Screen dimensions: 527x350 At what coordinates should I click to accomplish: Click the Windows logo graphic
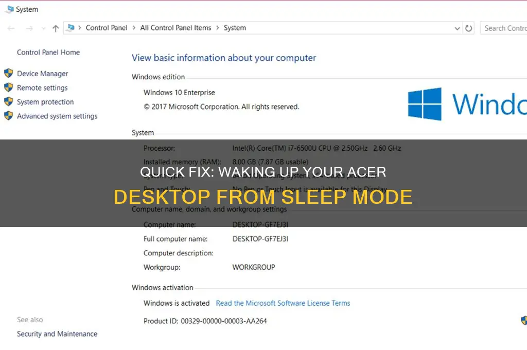coord(425,104)
